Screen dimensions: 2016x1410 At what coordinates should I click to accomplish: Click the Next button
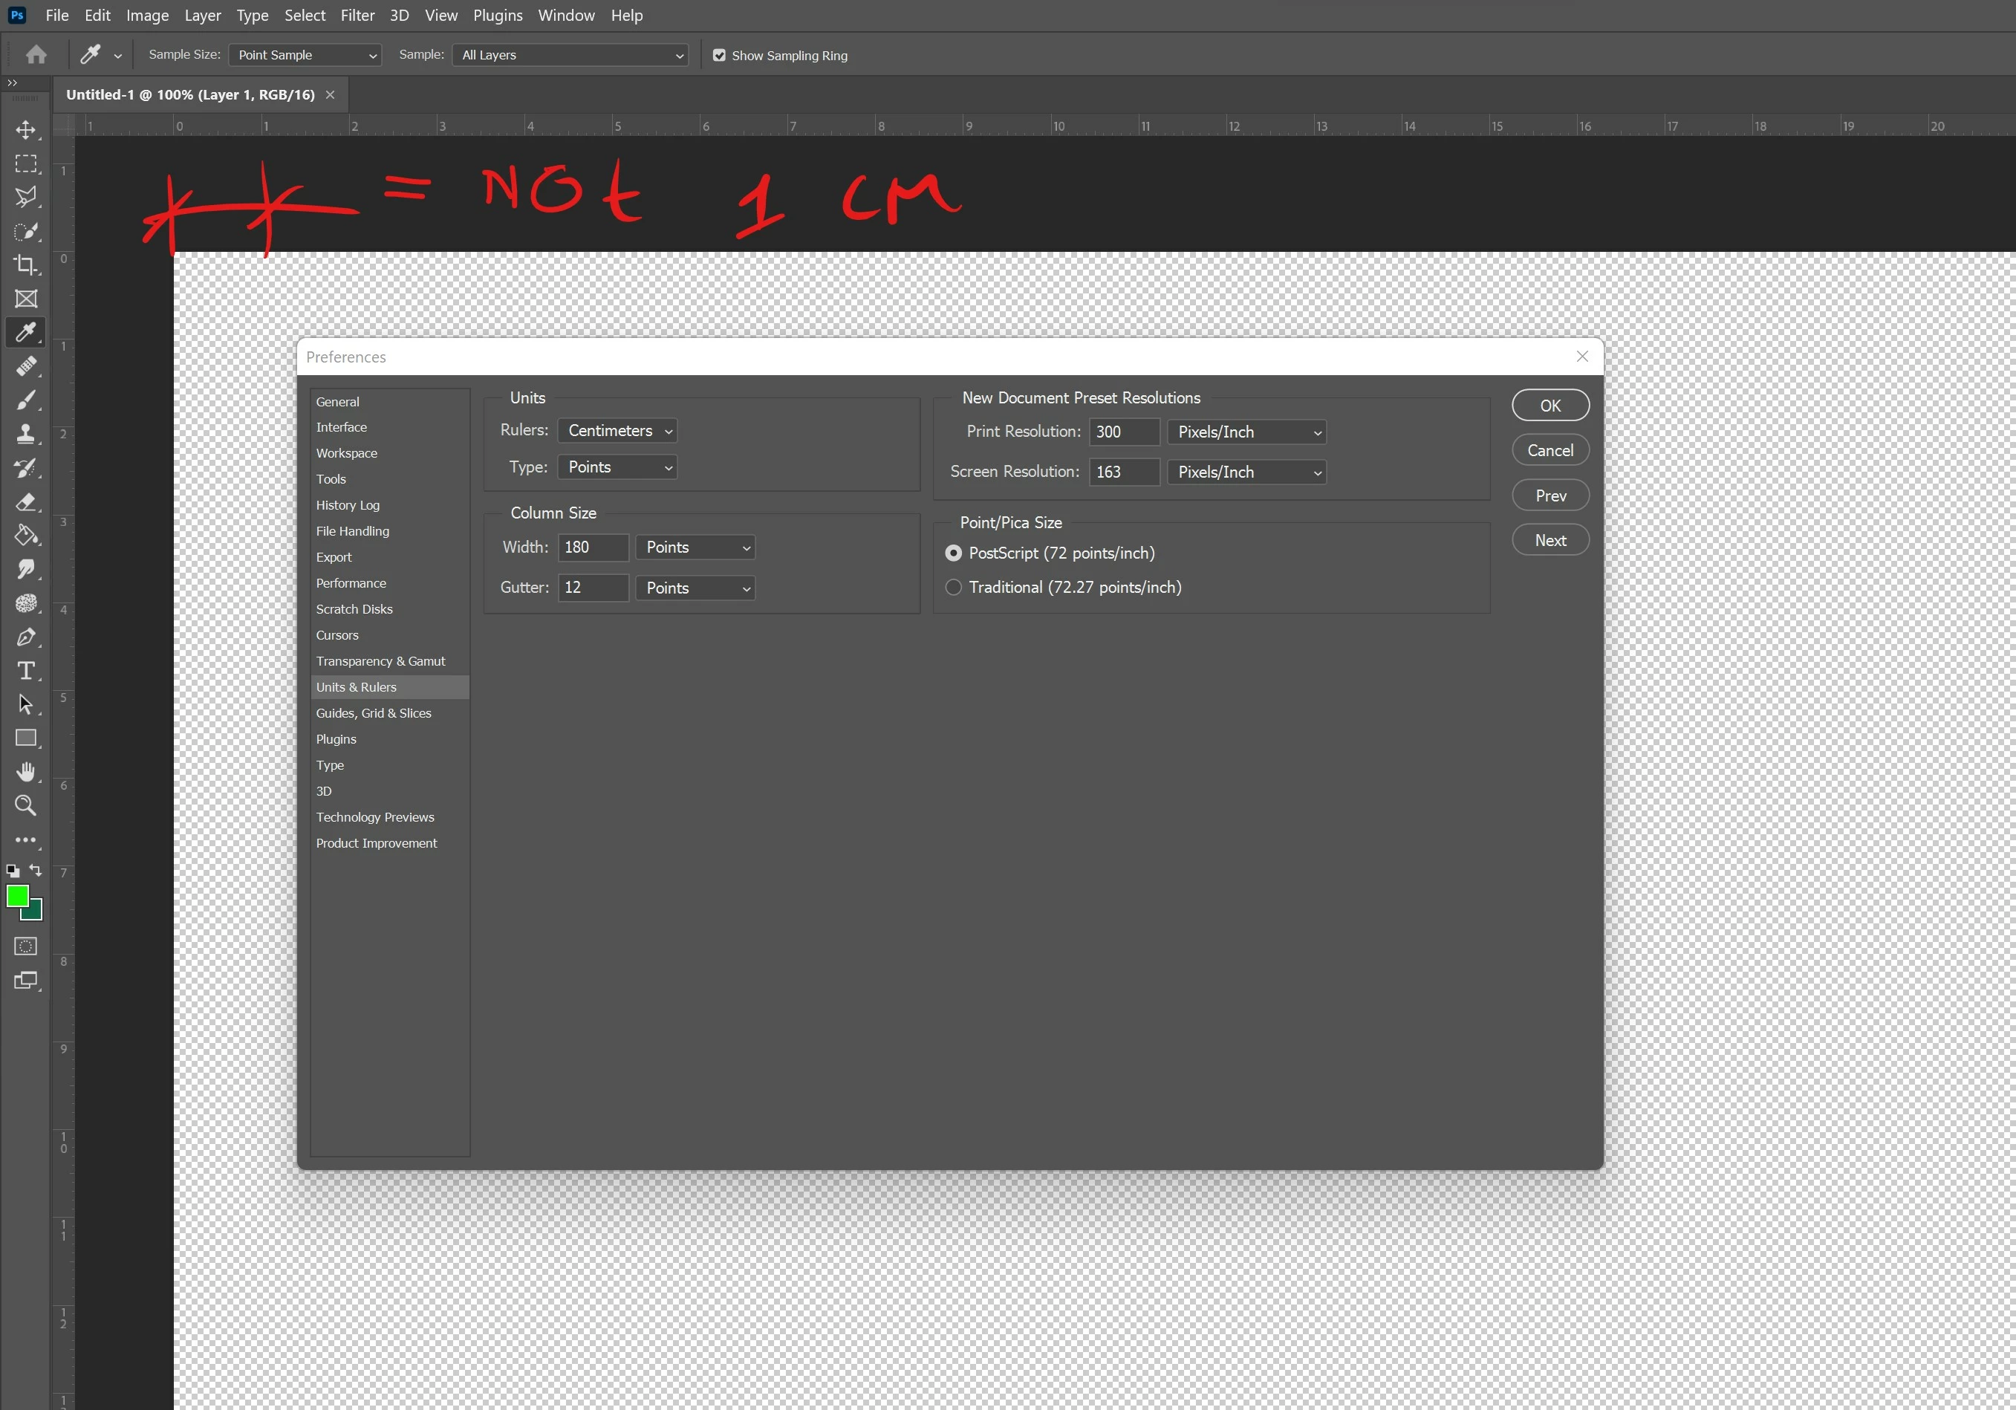click(1550, 541)
